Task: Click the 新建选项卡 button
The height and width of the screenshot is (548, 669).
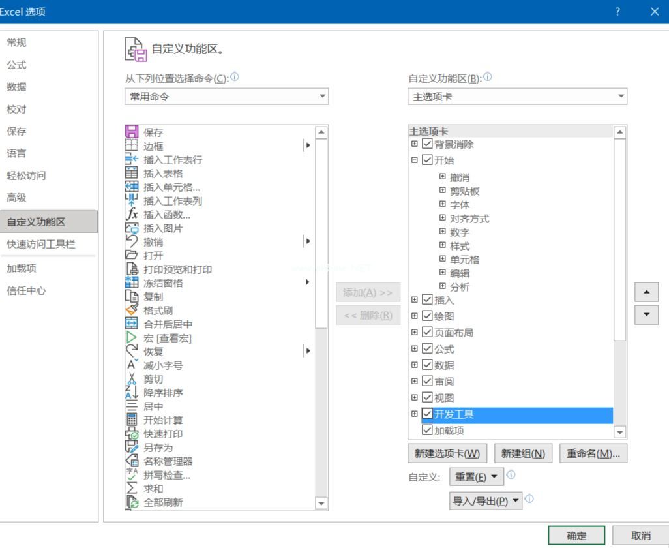Action: pos(447,453)
